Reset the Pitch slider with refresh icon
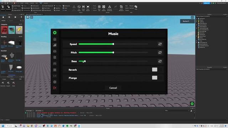The image size is (228, 128). click(160, 53)
